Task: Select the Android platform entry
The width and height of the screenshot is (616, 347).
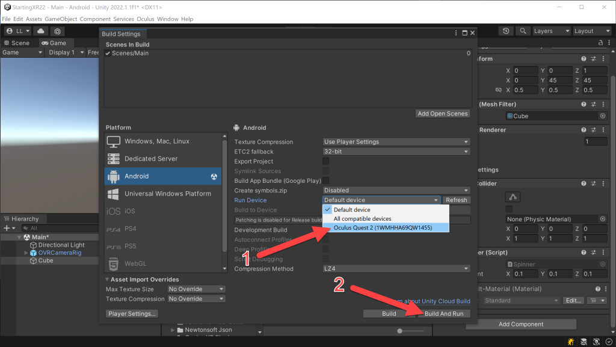Action: pos(163,176)
